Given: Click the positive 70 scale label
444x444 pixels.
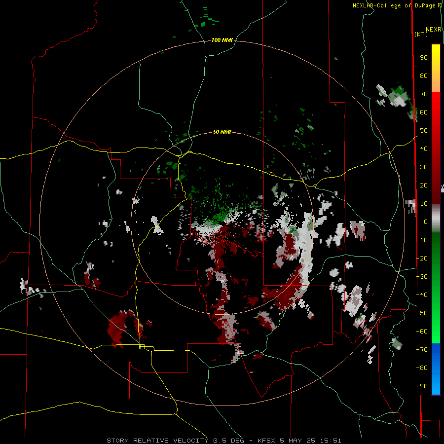Looking at the screenshot, I should point(424,94).
